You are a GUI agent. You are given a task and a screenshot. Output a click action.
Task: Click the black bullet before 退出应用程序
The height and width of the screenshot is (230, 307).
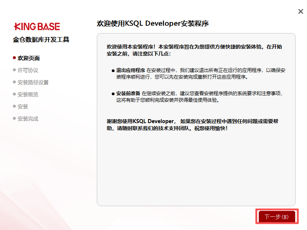click(113, 71)
